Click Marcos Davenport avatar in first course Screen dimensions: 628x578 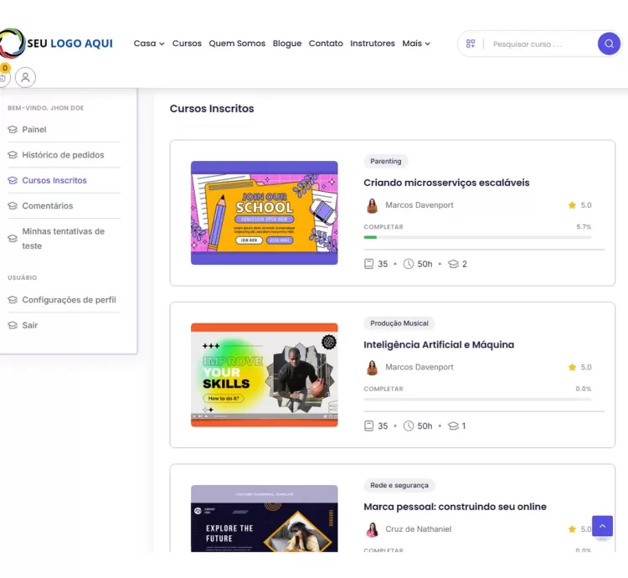[372, 205]
